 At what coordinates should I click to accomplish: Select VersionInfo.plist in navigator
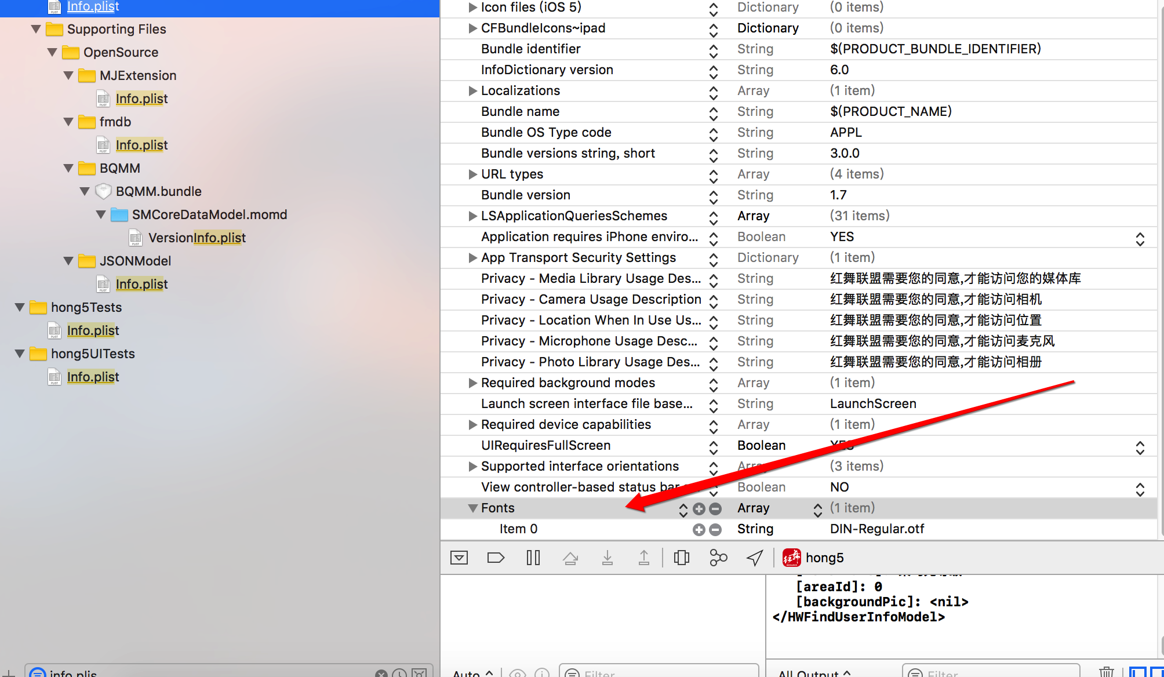point(197,238)
